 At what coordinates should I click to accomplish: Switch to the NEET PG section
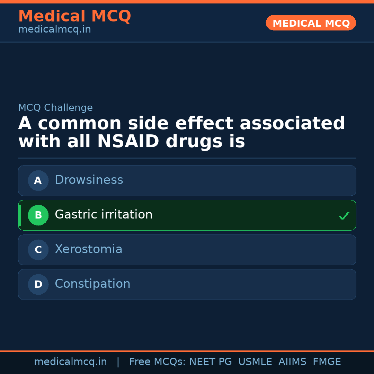coord(210,362)
